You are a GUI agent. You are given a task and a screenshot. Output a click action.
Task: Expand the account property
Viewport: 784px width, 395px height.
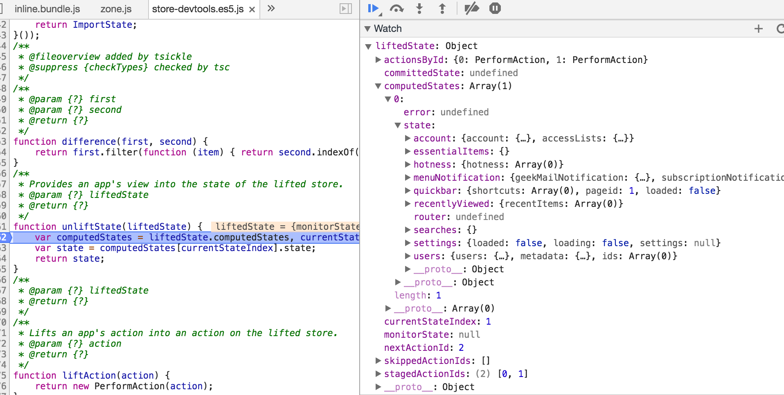[408, 138]
